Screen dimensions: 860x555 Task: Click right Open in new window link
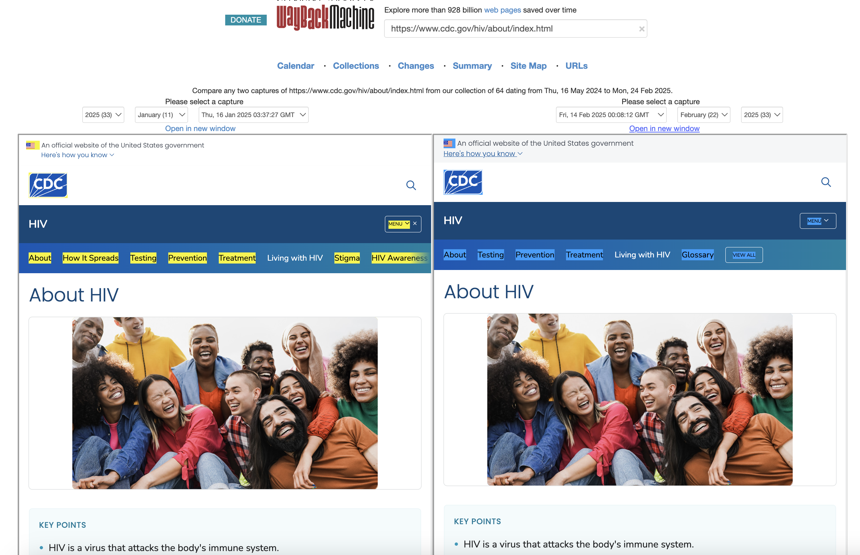point(664,129)
